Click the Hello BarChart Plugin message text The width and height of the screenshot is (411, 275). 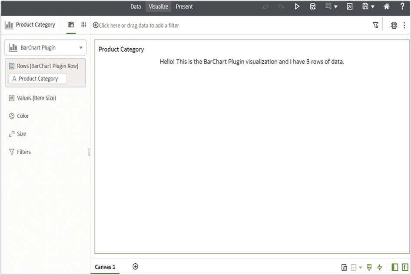pos(252,62)
